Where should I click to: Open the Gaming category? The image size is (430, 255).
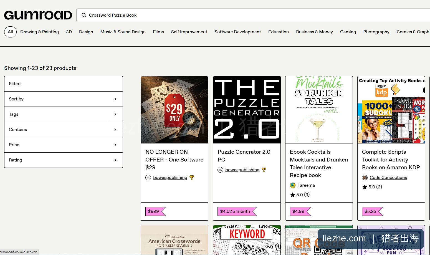[x=348, y=32]
